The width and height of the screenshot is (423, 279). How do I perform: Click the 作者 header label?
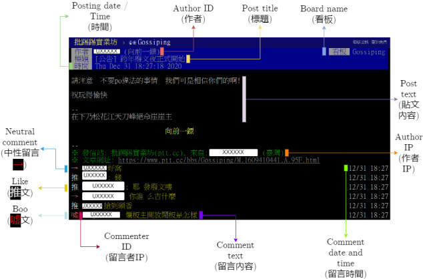coord(81,51)
